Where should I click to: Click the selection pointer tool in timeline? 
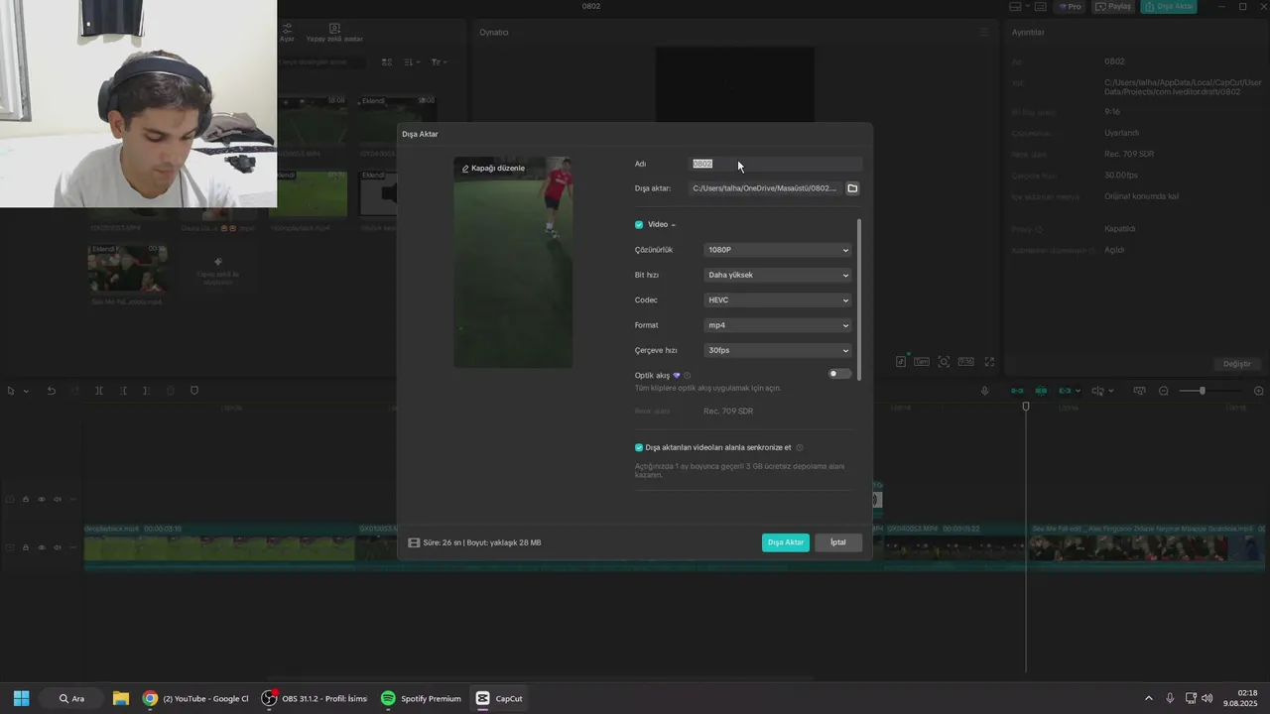click(11, 391)
